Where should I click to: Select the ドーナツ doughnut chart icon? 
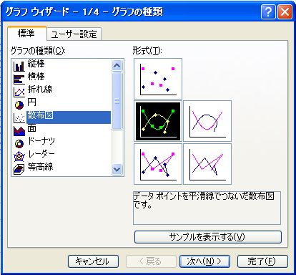pyautogui.click(x=19, y=143)
